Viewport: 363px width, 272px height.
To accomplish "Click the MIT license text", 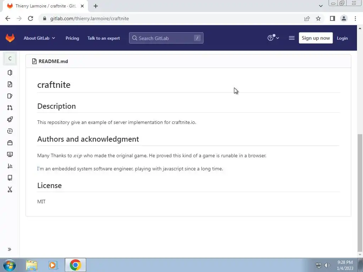I will click(41, 202).
